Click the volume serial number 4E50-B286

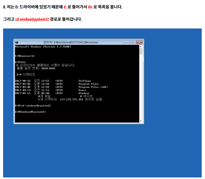click(48, 68)
